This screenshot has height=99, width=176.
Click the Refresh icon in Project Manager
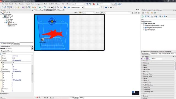click(x=143, y=16)
